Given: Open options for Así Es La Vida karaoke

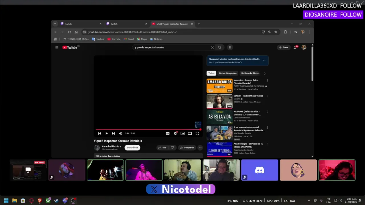Looking at the screenshot, I should 267,112.
